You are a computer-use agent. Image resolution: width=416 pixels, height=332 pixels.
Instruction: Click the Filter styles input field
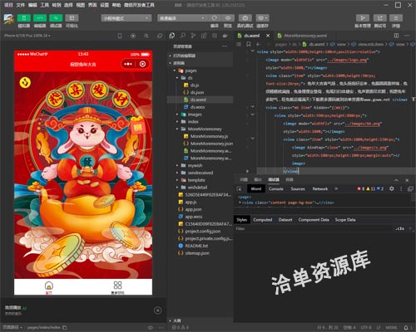coord(314,229)
